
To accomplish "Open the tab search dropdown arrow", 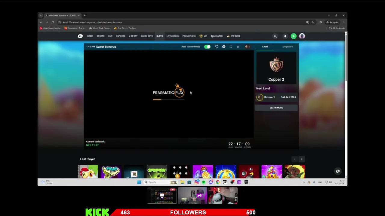I will pos(41,15).
